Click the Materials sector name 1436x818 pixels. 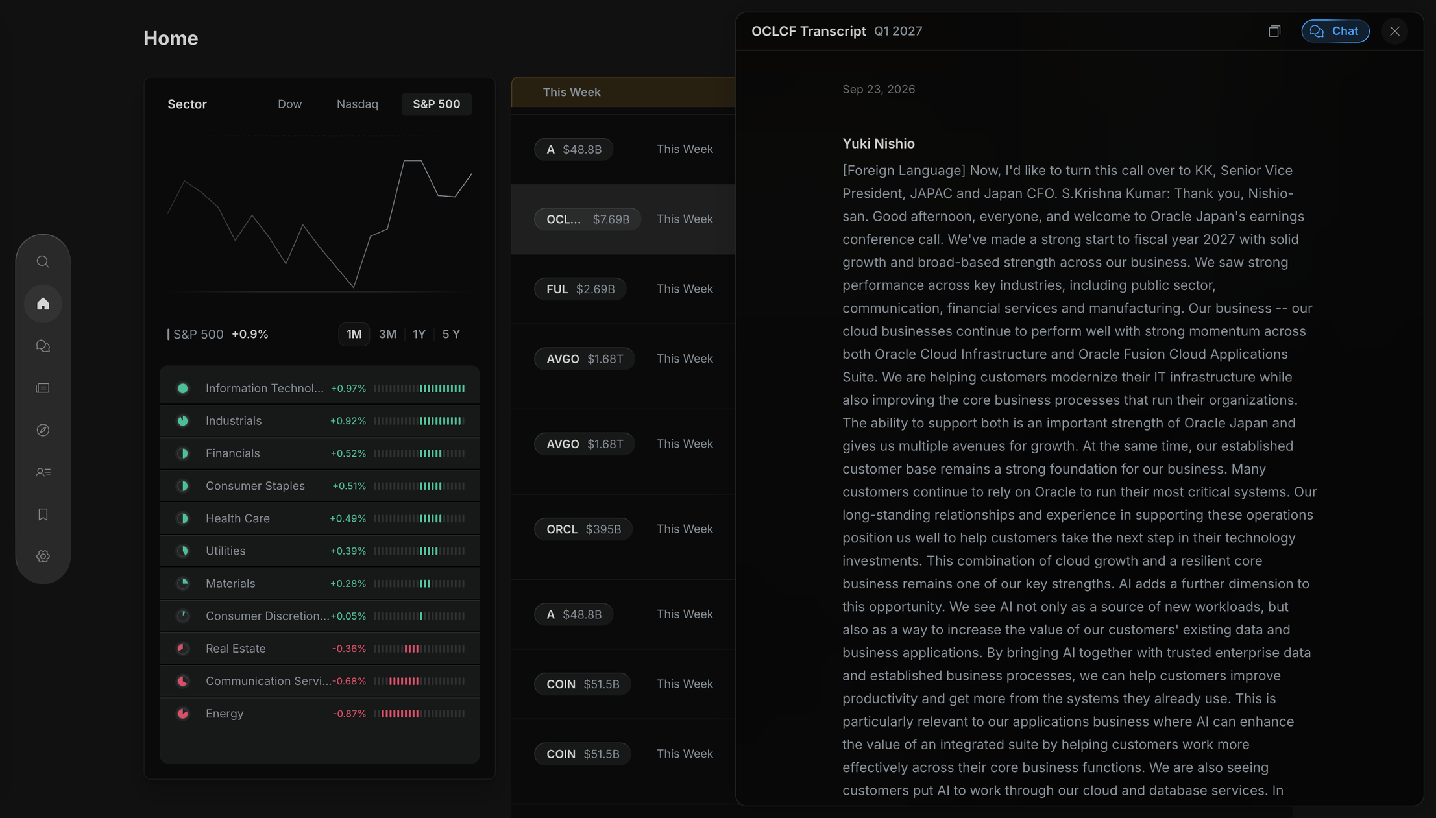click(230, 583)
